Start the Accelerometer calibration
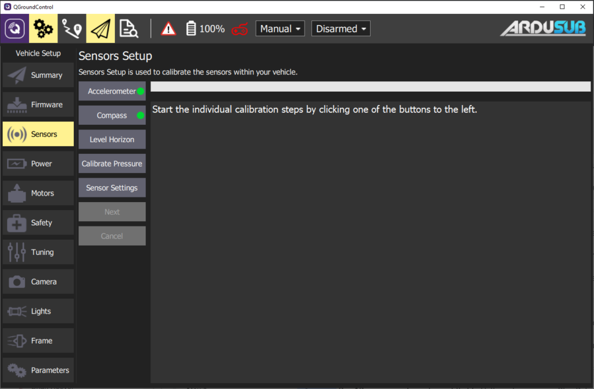The image size is (594, 389). coord(111,91)
